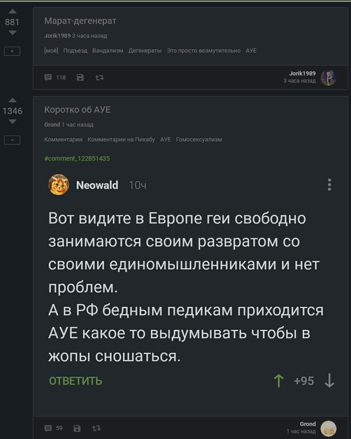Expand the collapsed post with the plus button
The width and height of the screenshot is (351, 439).
point(12,51)
